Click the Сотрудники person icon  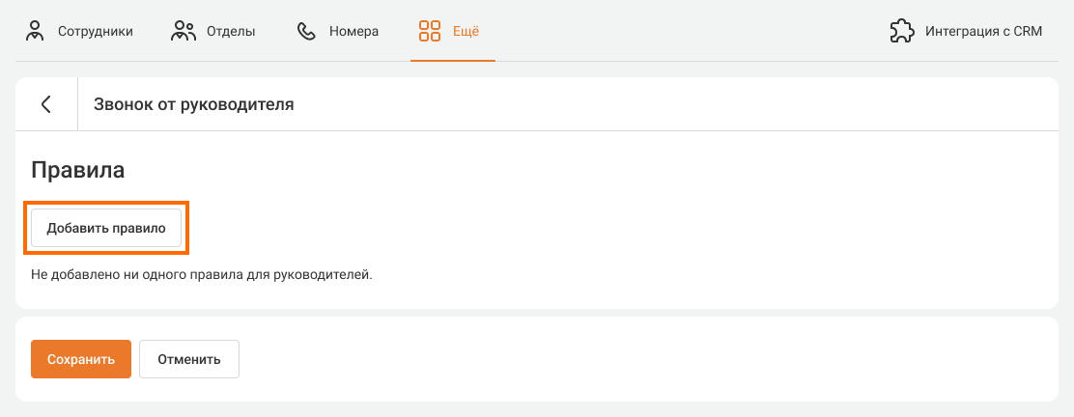click(36, 31)
